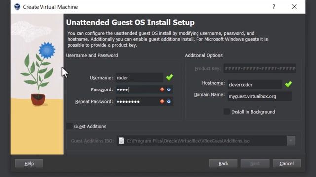Close the Create Virtual Machine dialog
316x177 pixels.
(x=294, y=7)
